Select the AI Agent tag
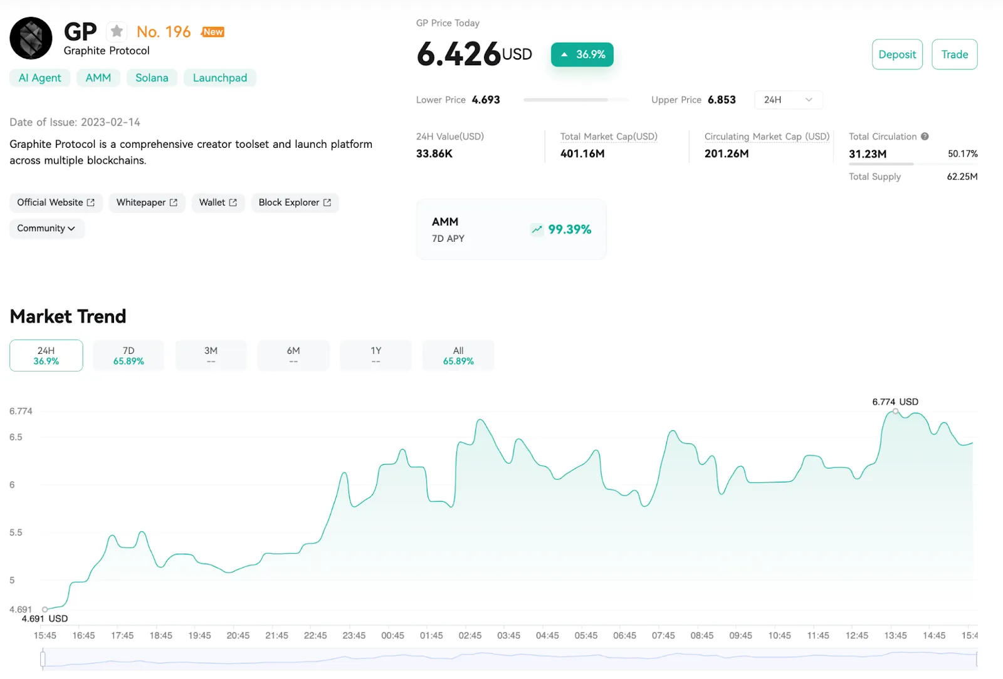The width and height of the screenshot is (1003, 679). 40,78
